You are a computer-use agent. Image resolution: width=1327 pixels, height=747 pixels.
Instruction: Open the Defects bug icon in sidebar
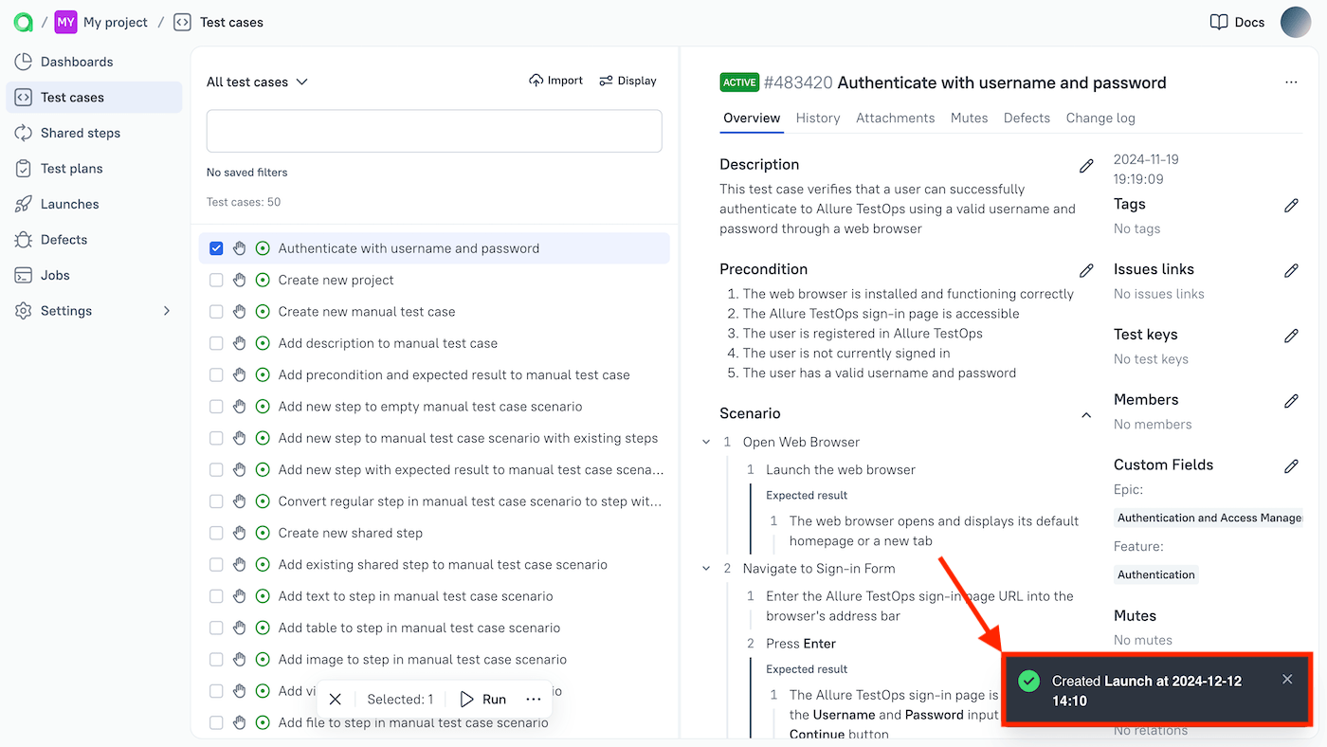click(24, 240)
